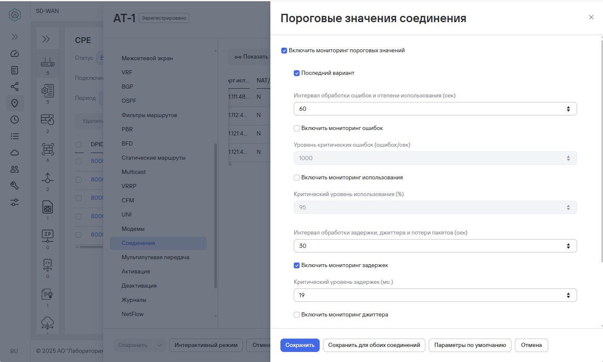Select the certificate document icon
The image size is (603, 362).
tap(48, 294)
